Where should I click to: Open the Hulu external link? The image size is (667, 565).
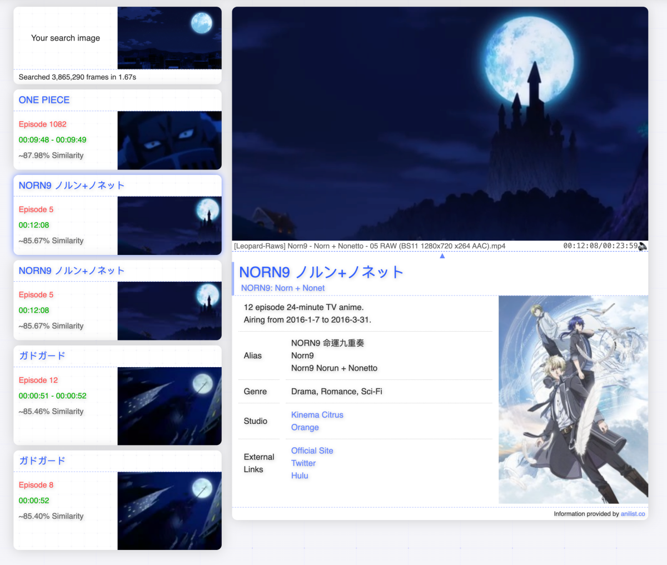tap(299, 476)
